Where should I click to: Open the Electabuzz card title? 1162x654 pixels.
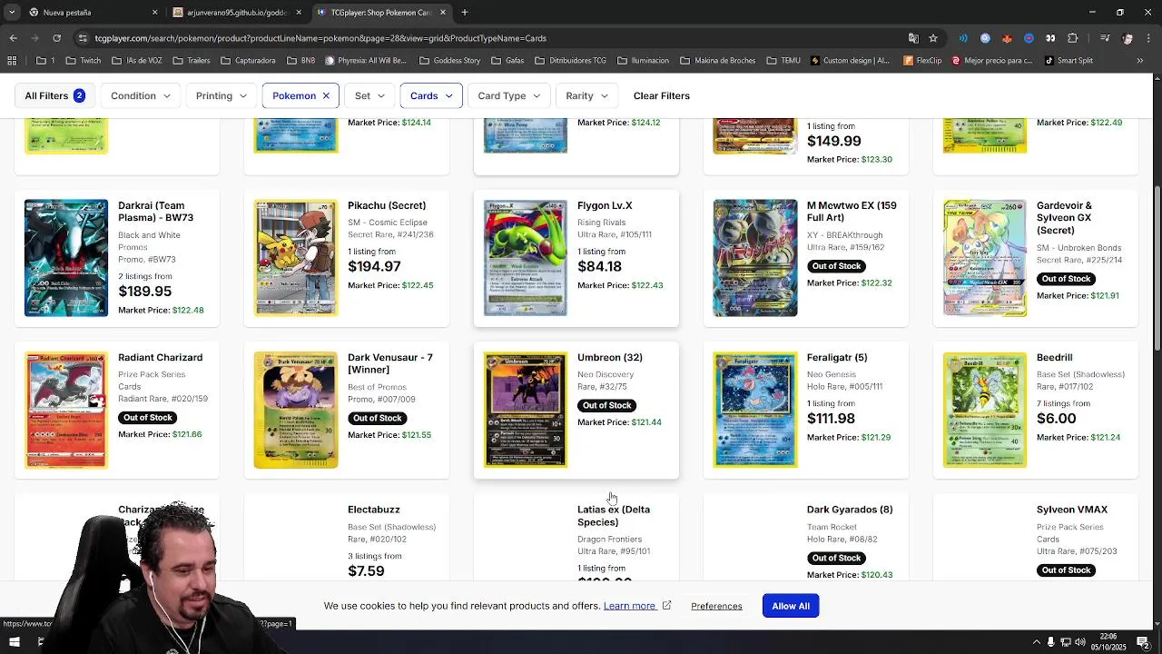pos(374,510)
